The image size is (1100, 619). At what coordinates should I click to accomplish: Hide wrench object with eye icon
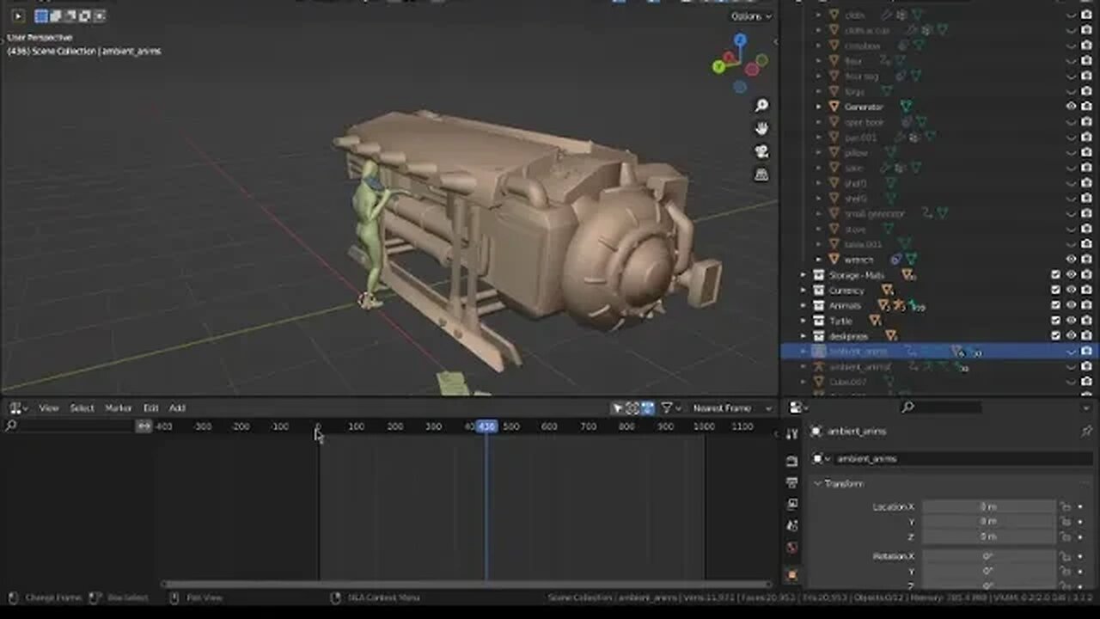(1071, 260)
